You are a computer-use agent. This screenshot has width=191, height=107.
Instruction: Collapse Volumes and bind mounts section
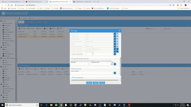tap(72, 59)
